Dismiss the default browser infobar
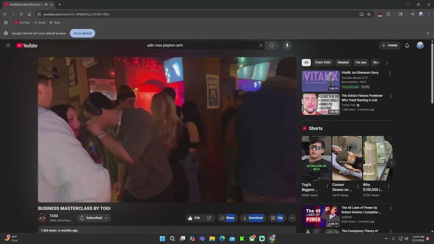 point(428,33)
